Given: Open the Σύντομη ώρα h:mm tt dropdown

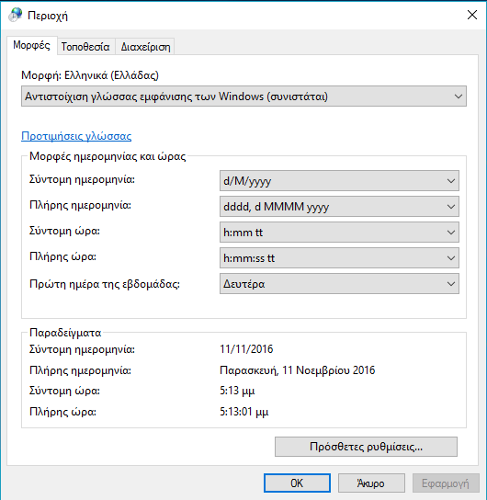Looking at the screenshot, I should pyautogui.click(x=339, y=233).
